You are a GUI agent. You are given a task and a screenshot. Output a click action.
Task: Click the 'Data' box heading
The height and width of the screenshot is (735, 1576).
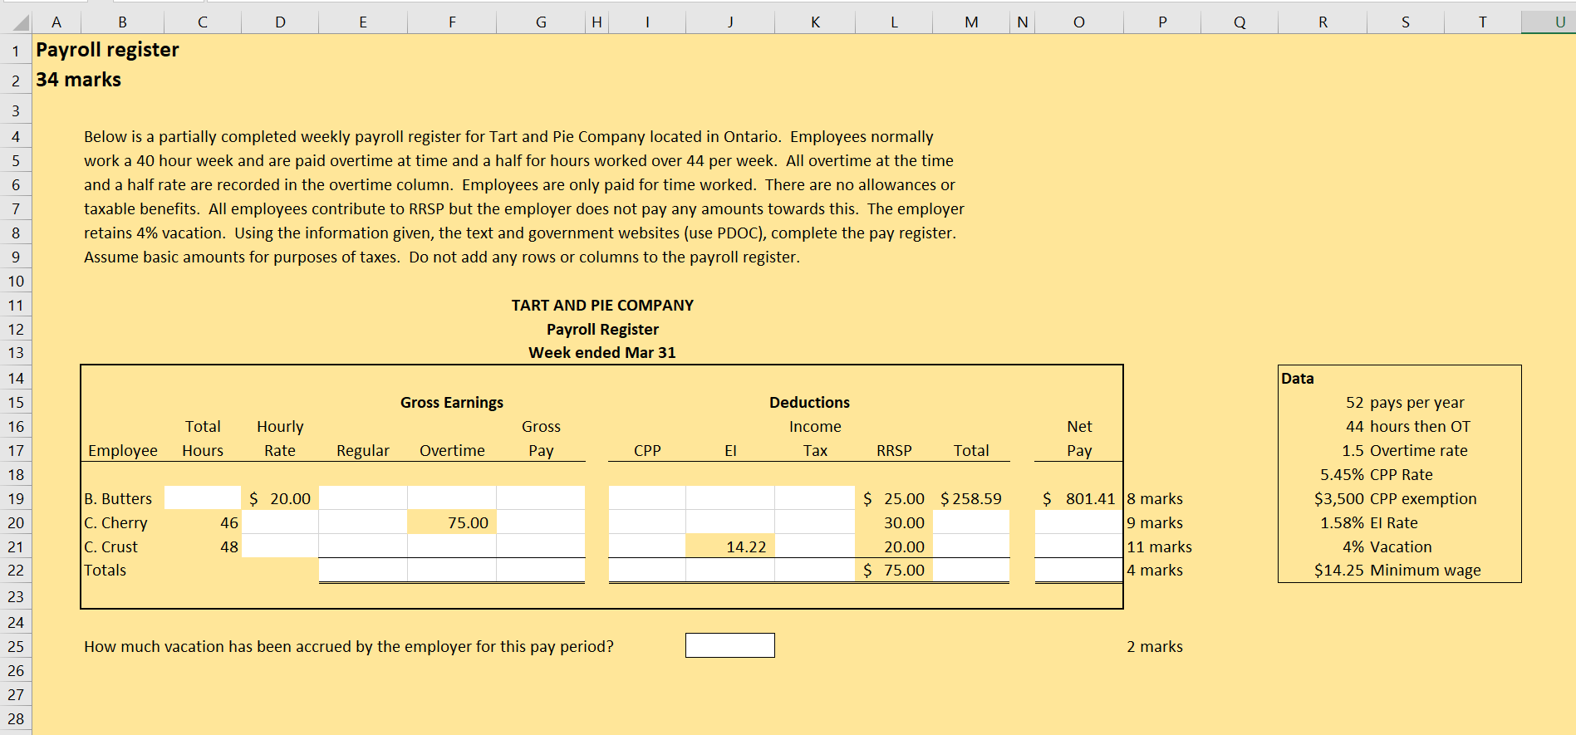1298,378
